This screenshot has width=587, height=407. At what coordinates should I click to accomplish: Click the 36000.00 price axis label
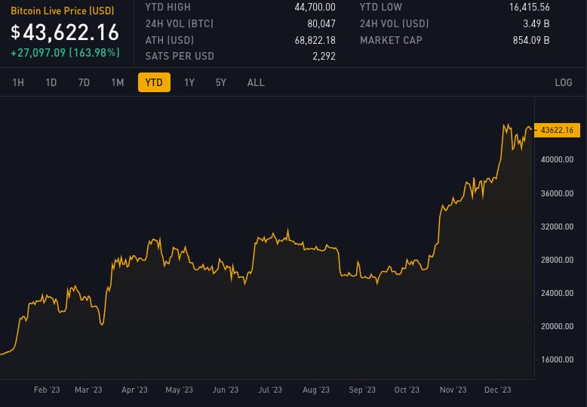click(557, 193)
